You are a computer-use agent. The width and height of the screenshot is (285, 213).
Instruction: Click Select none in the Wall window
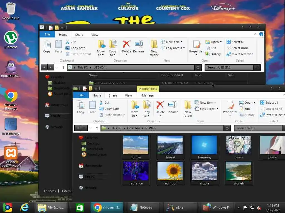point(271,109)
